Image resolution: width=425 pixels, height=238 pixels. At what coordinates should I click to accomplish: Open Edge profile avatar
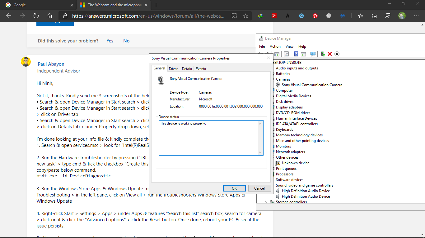[402, 16]
